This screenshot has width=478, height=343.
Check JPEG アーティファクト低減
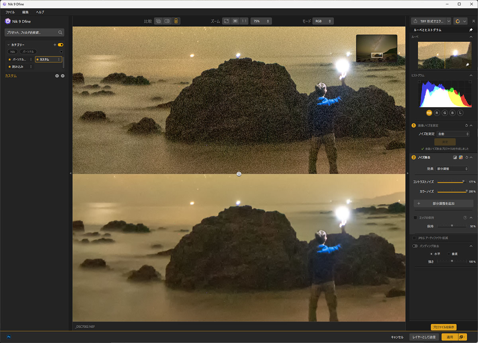pos(414,238)
